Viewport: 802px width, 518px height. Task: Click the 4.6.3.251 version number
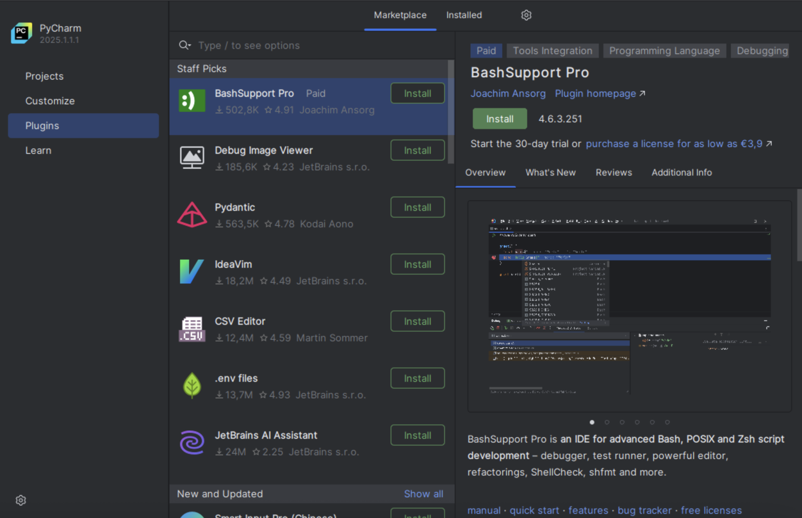point(560,119)
